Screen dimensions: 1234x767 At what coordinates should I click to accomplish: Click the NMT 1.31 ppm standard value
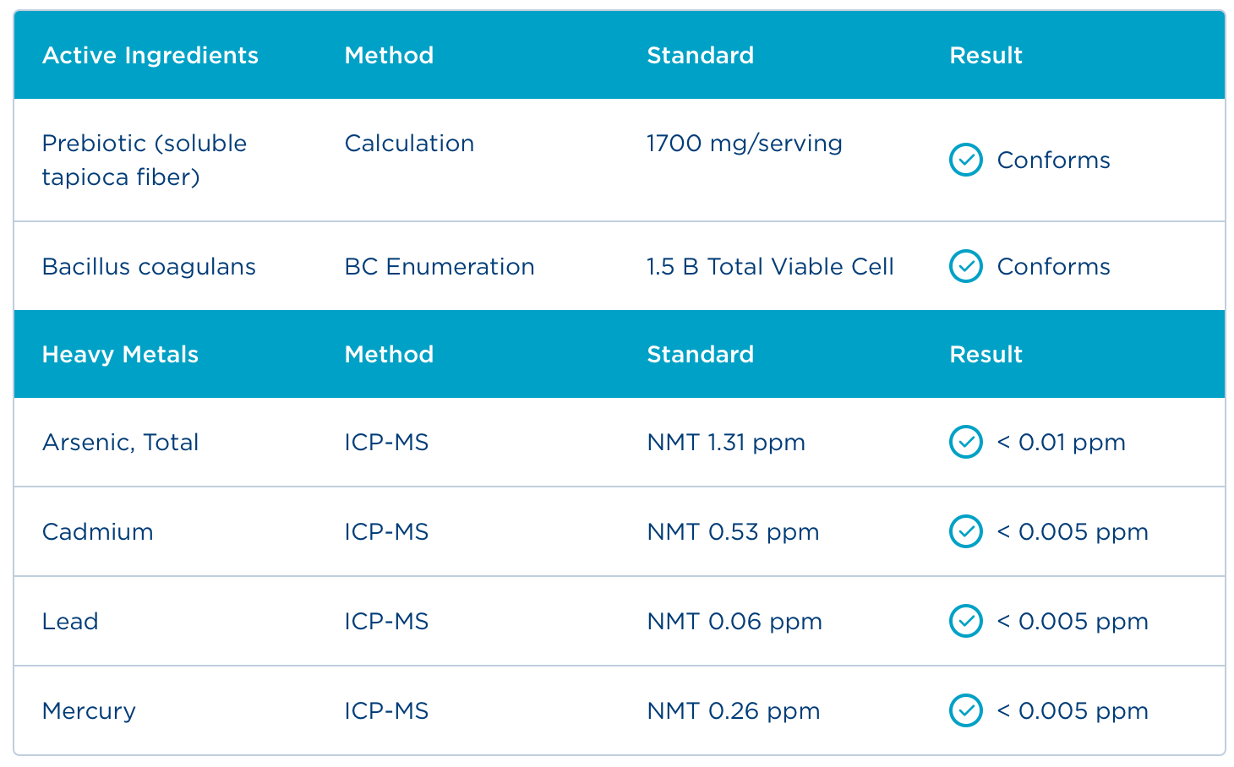[x=725, y=443]
